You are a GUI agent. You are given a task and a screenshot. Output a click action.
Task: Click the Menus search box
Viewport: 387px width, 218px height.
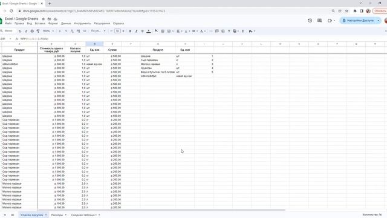8,31
